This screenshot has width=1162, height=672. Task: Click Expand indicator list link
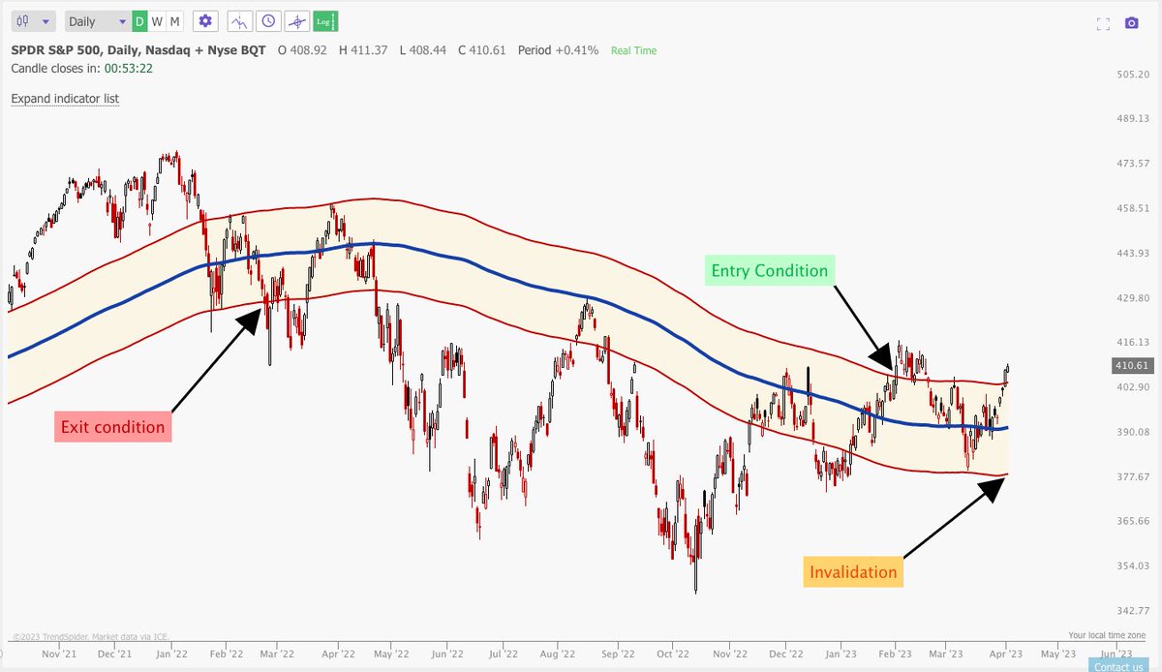pos(65,99)
